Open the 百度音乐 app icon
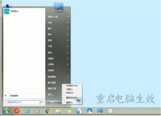This screenshot has width=161, height=116. click(x=7, y=11)
